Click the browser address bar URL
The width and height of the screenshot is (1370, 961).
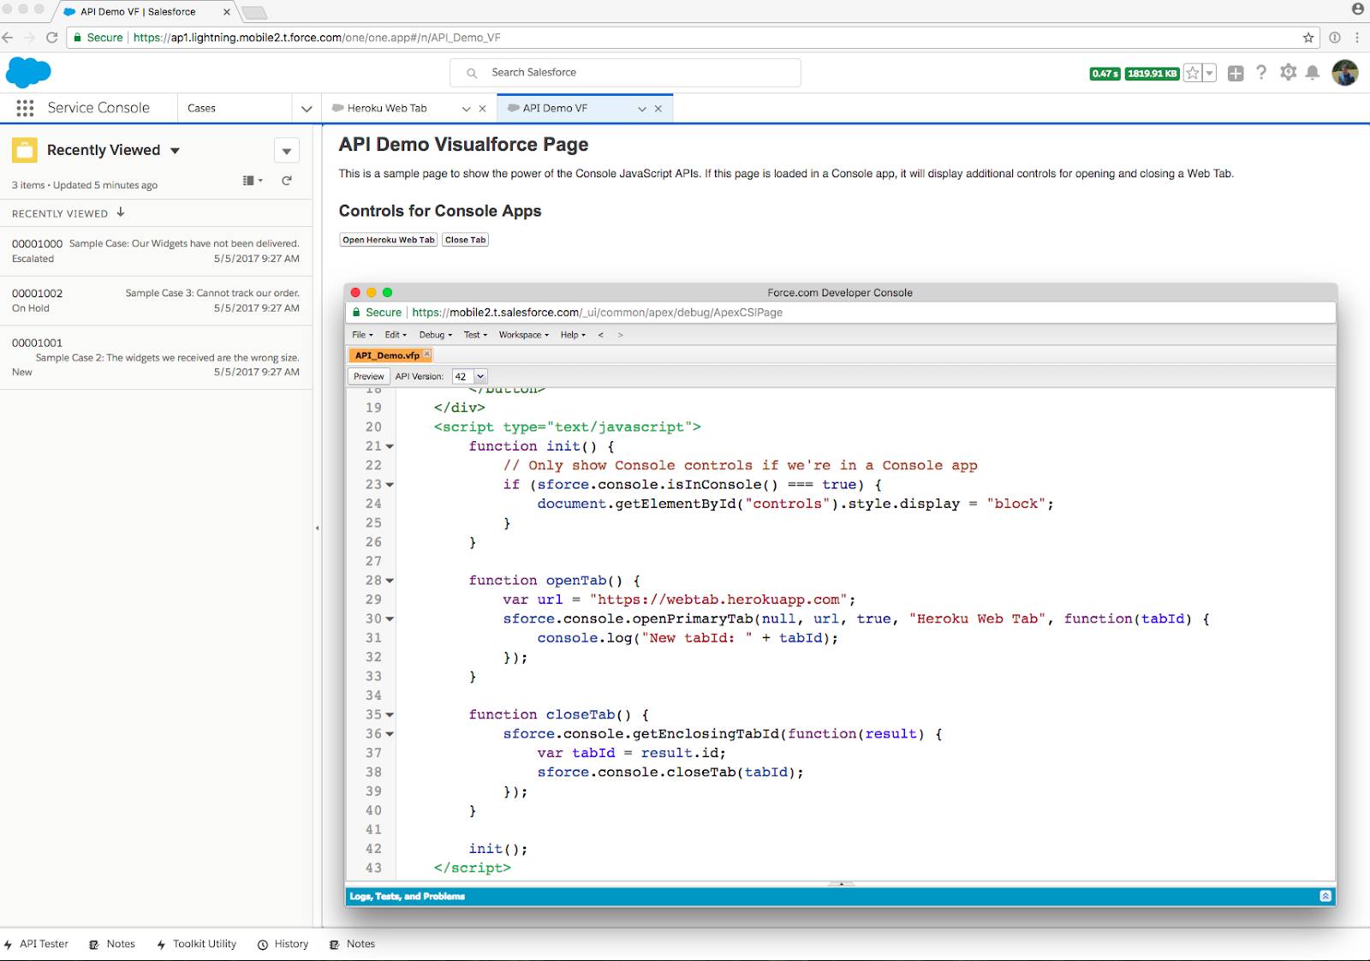[317, 38]
